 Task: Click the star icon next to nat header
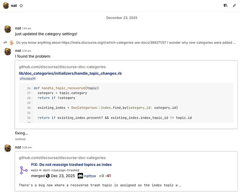click(21, 6)
